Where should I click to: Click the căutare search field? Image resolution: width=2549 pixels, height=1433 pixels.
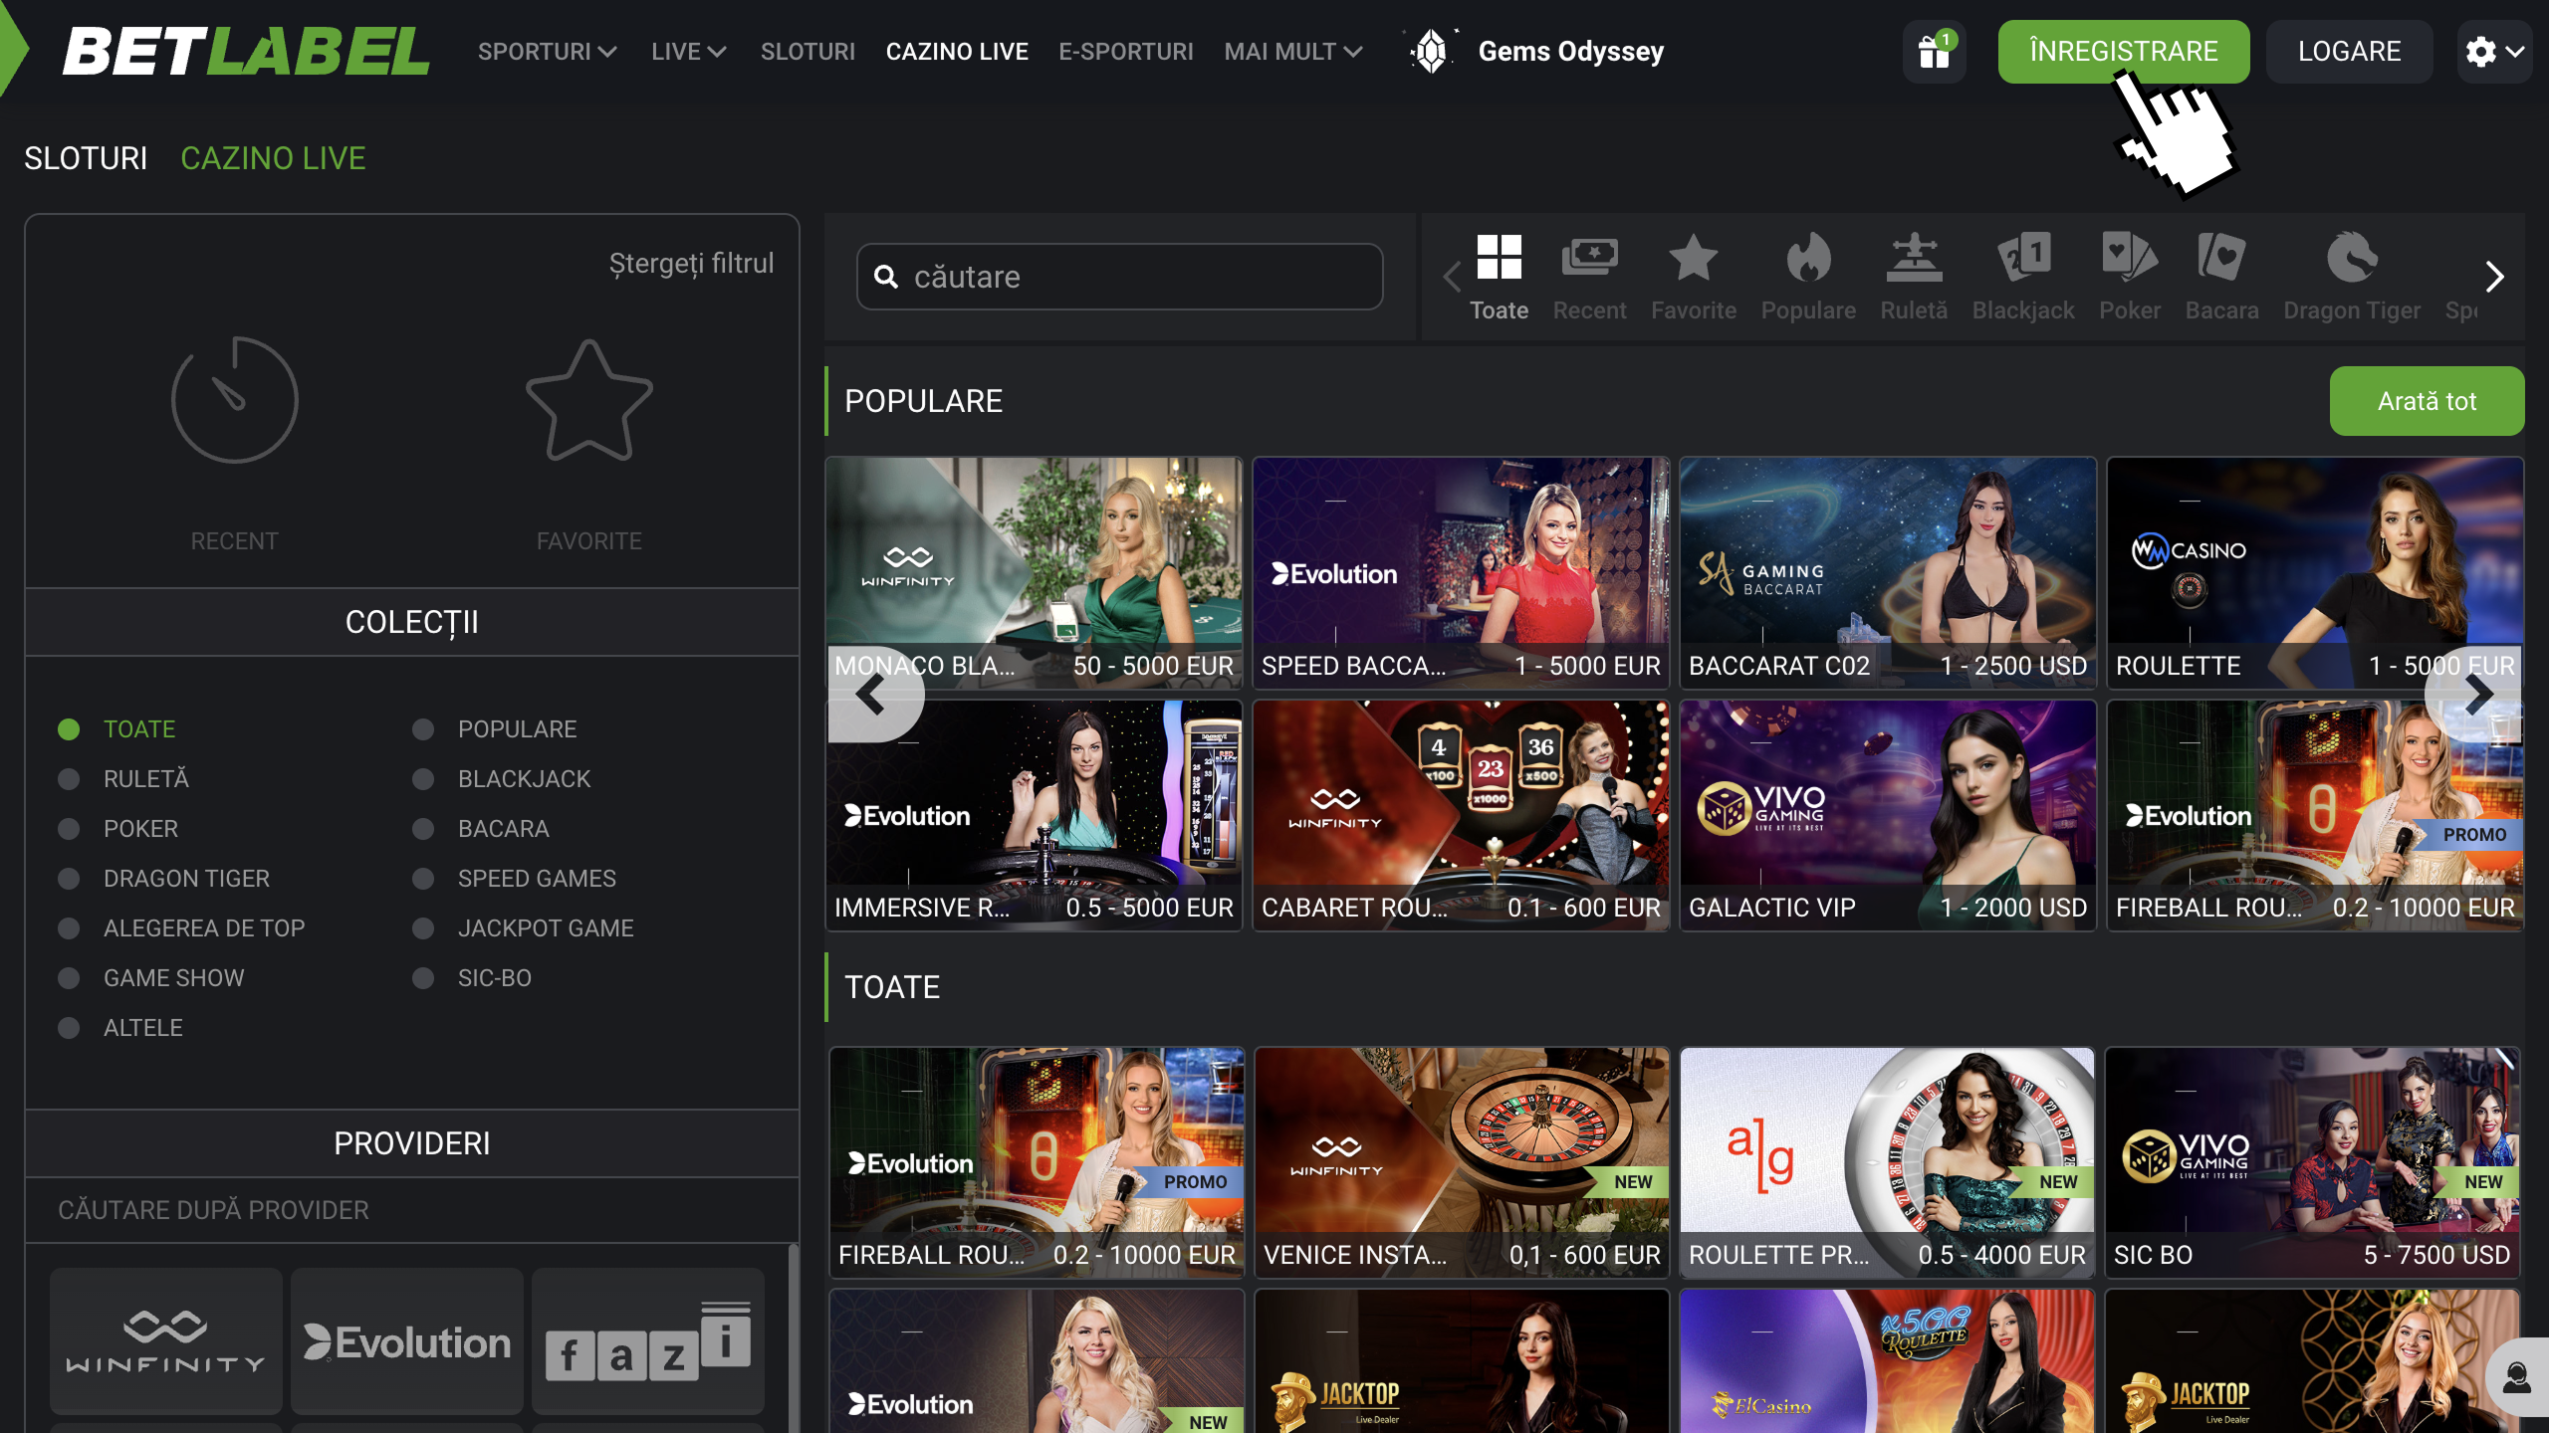click(x=1120, y=277)
